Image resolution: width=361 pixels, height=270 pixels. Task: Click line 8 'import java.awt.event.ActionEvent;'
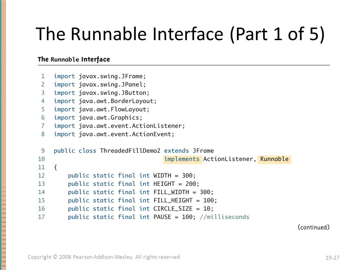point(114,134)
